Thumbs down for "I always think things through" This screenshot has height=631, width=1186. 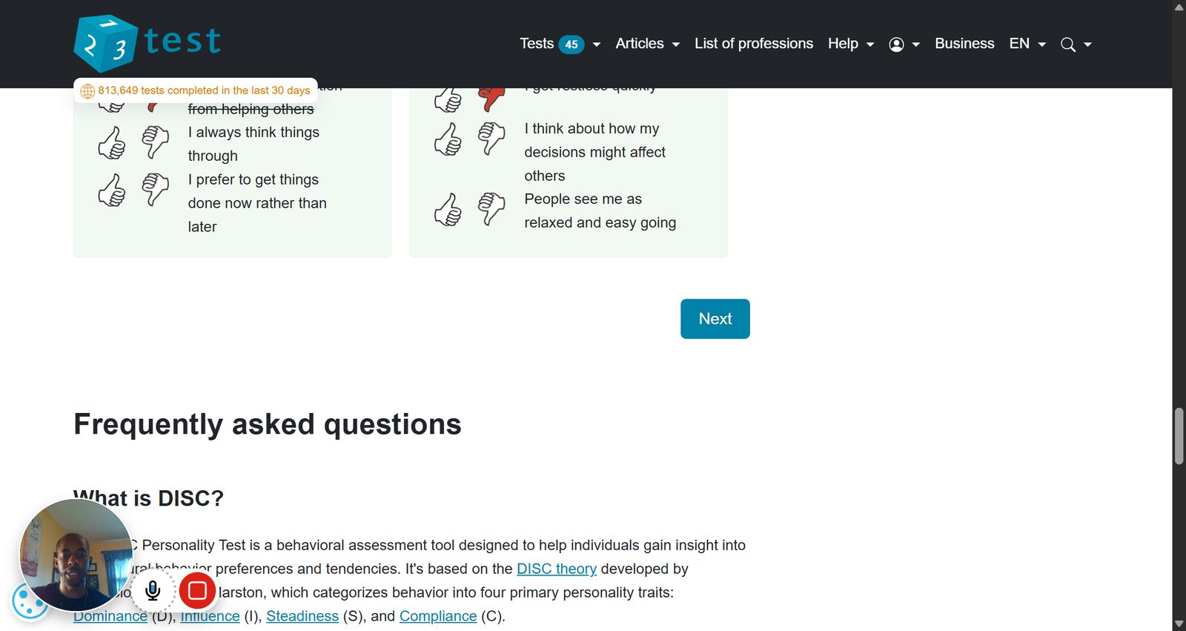[155, 142]
